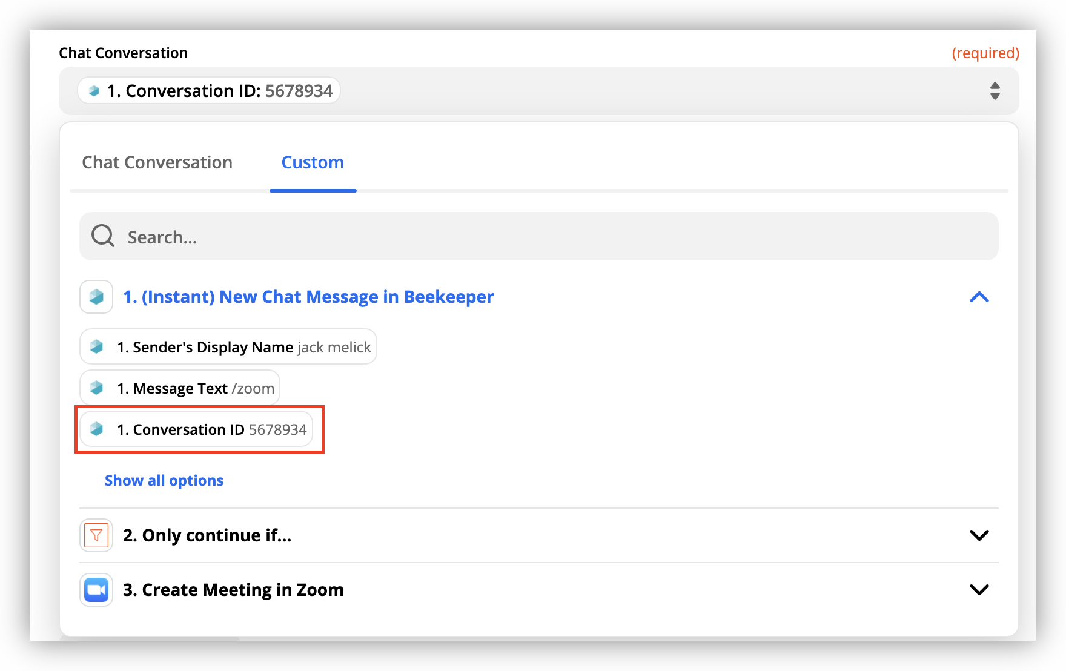Click the Beekeeper icon in highlighted Conversation ID option
The image size is (1066, 671).
(x=96, y=429)
